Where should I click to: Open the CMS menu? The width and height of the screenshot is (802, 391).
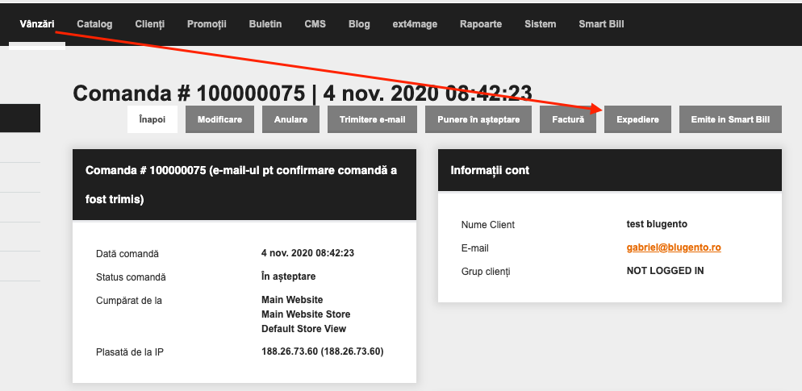pos(315,24)
